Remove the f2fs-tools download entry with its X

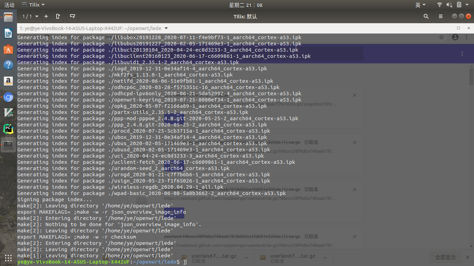pos(355,95)
